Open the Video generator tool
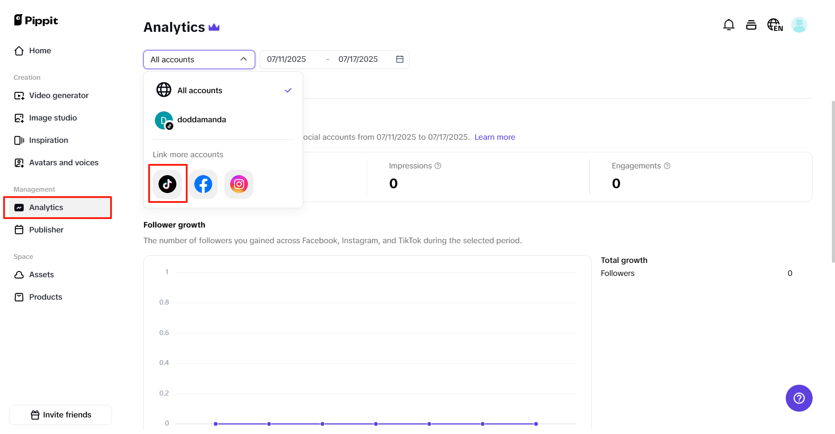Screen dimensions: 835x434 (x=58, y=95)
